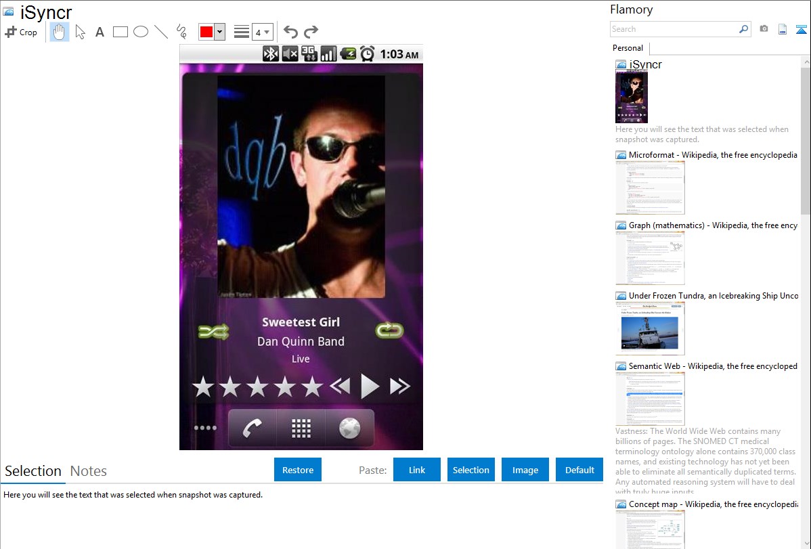Click the camera capture snapshot icon
Image resolution: width=811 pixels, height=549 pixels.
tap(764, 29)
